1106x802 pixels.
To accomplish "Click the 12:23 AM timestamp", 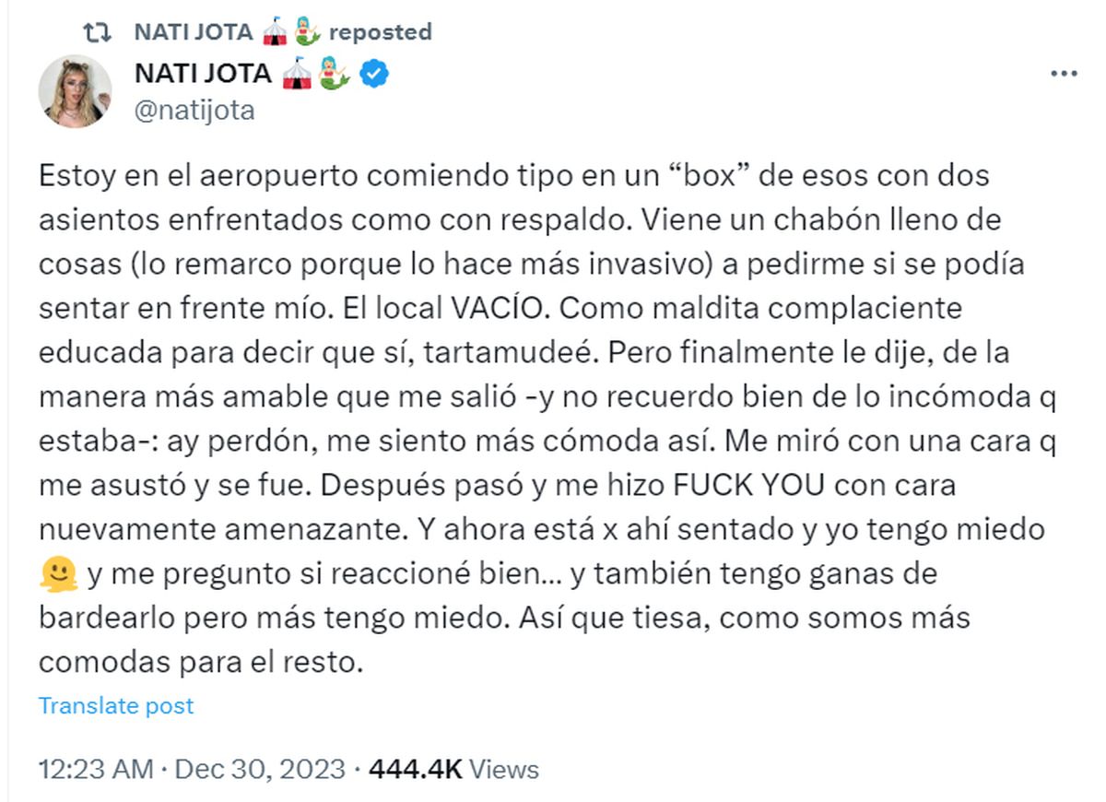I will [94, 769].
